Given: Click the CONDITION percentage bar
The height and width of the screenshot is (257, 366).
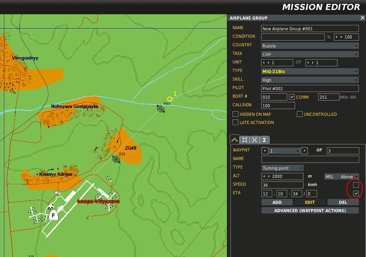Looking at the screenshot, I should [293, 37].
